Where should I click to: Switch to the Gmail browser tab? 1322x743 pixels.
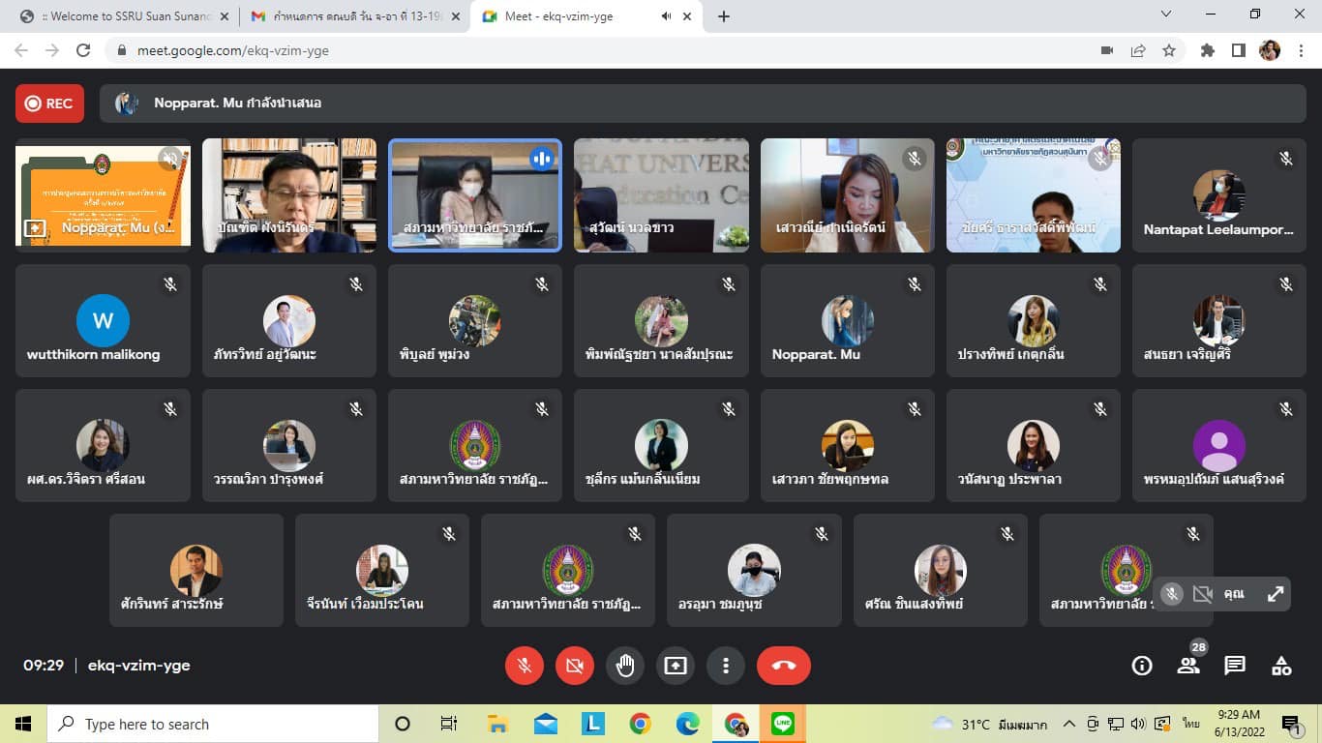click(x=353, y=16)
